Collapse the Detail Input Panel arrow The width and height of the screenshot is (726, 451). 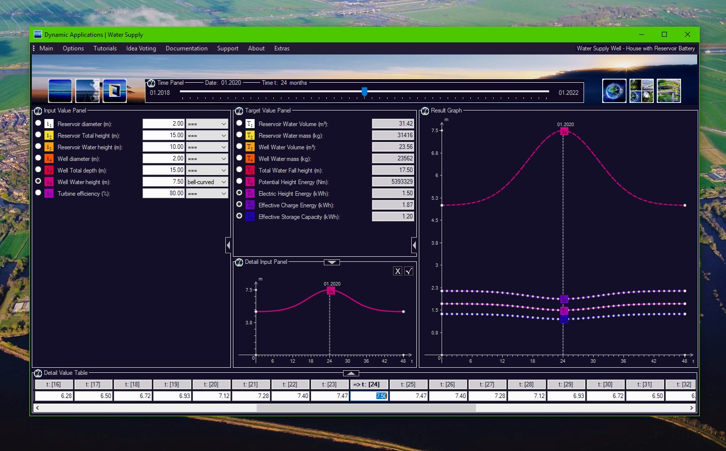(332, 262)
